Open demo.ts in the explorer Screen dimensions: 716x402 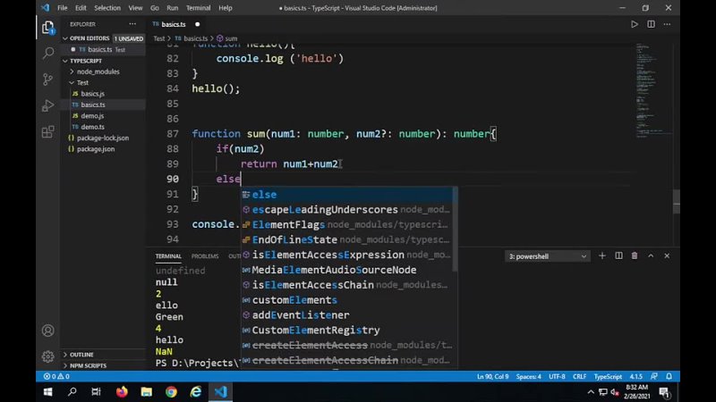click(x=93, y=127)
